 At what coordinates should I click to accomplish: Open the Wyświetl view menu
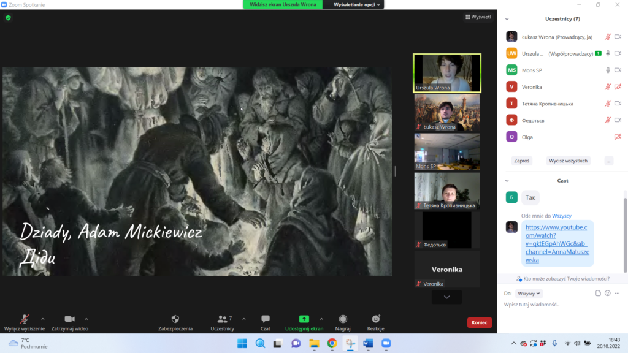(x=478, y=17)
